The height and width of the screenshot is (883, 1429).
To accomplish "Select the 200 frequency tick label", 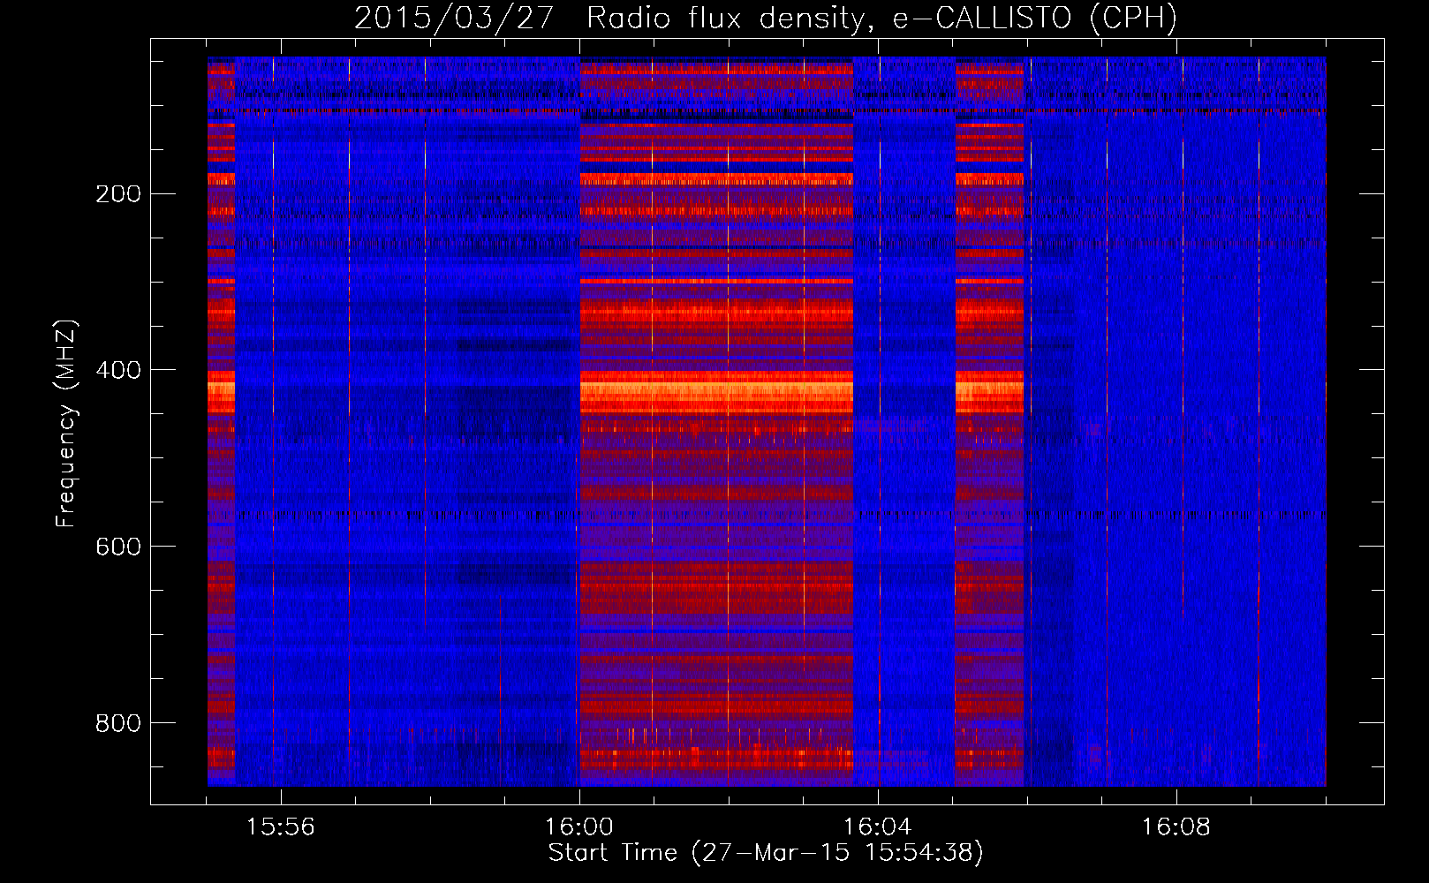I will point(118,194).
